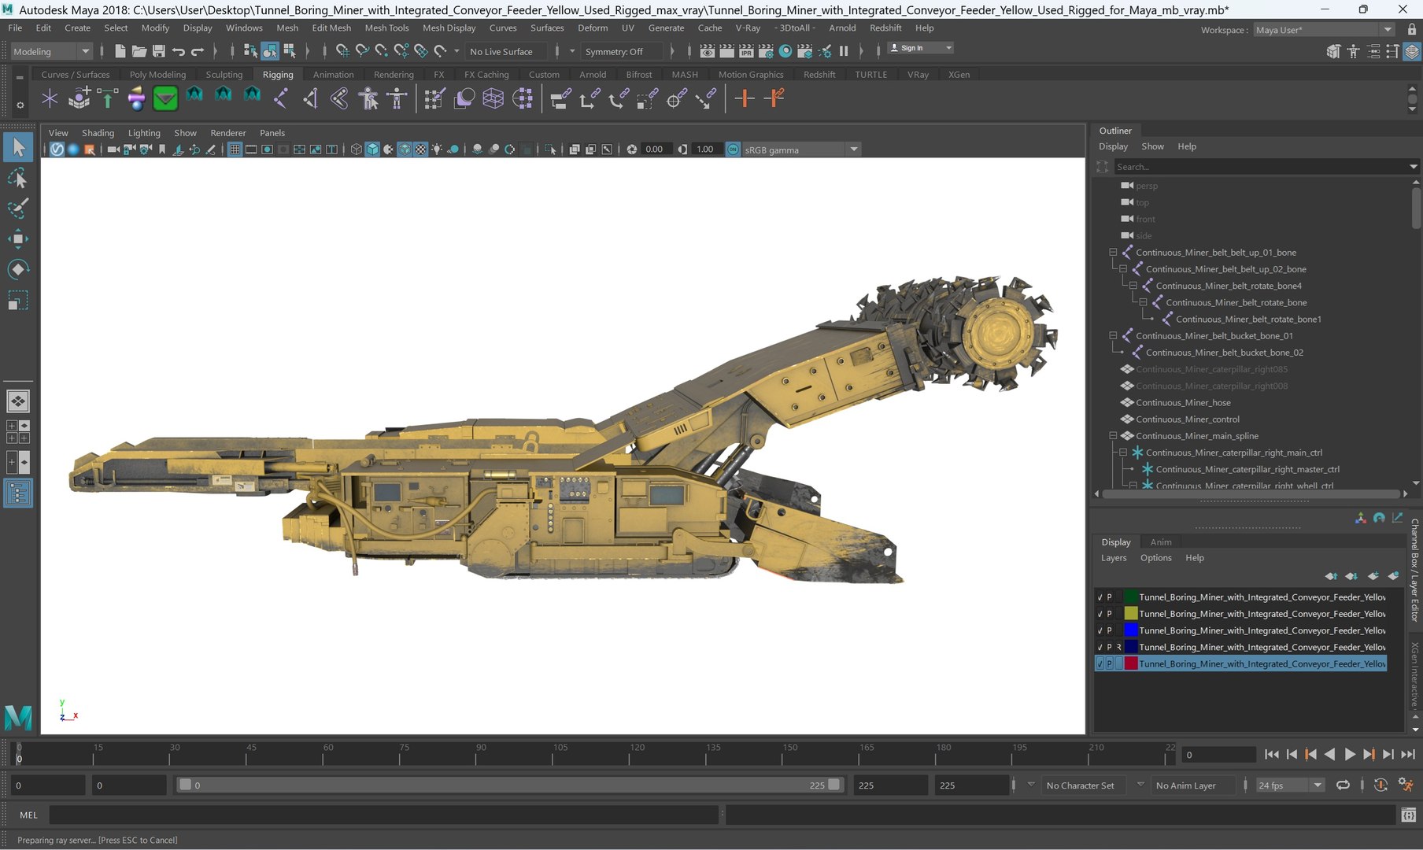Go to start of playback range
Screen dimensions: 1423x850
(x=1272, y=754)
